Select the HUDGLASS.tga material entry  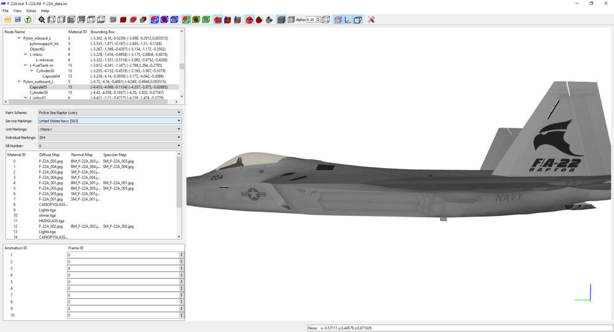click(x=52, y=221)
